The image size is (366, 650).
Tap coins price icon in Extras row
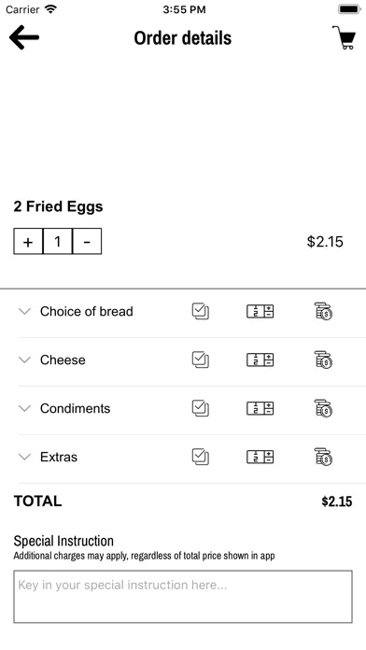coord(323,457)
